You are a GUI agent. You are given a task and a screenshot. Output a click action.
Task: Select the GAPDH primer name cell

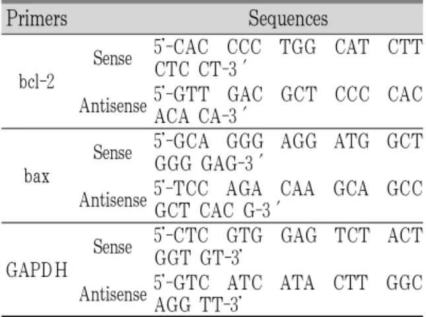coord(37,270)
